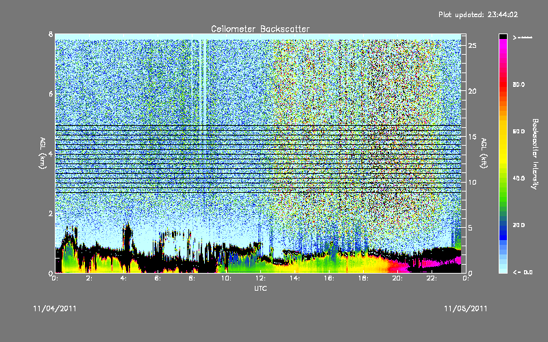Screen dimensions: 548x342
Task: Click the "4:" hour tick label
Action: [x=123, y=278]
